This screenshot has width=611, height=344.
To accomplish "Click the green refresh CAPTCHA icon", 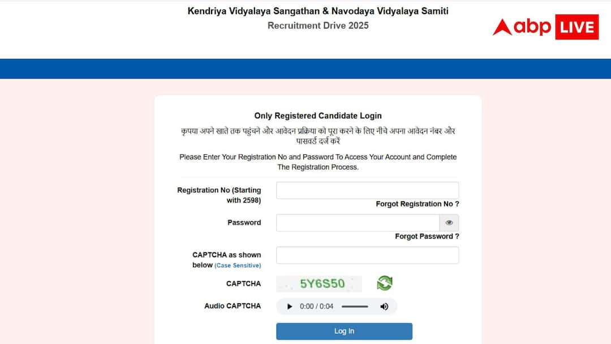I will [x=385, y=283].
